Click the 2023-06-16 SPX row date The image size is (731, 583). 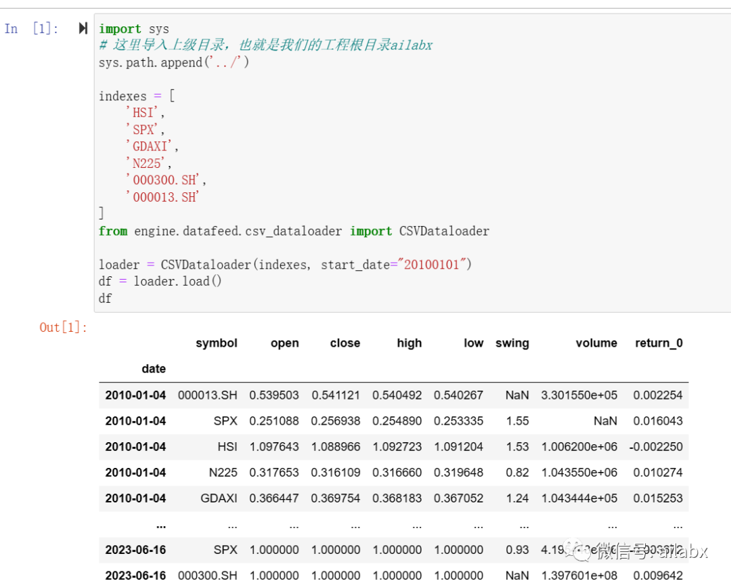[x=135, y=550]
